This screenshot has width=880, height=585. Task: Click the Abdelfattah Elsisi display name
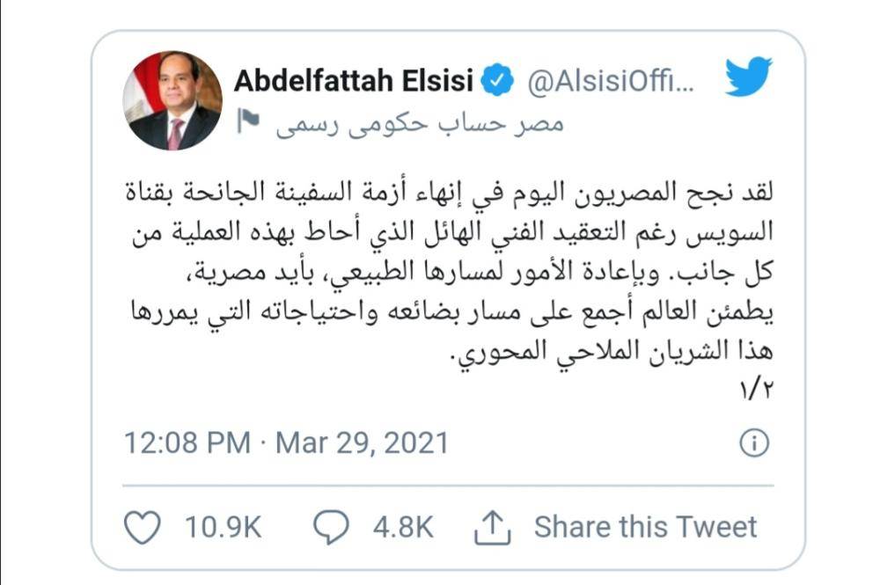click(x=354, y=82)
